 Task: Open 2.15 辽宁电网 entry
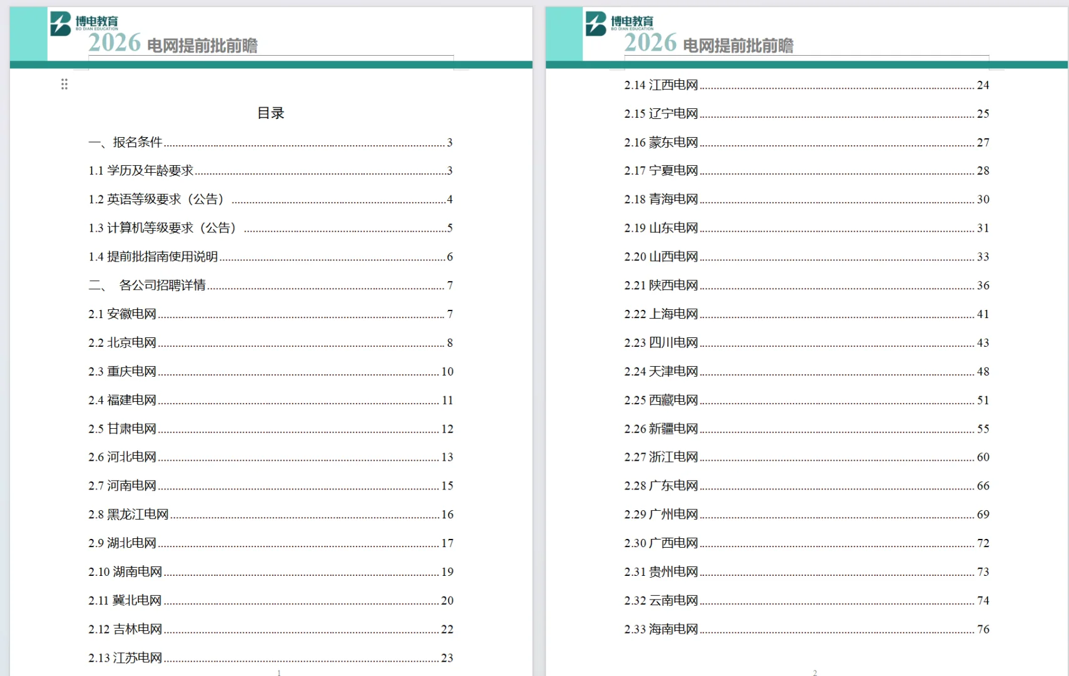[807, 113]
